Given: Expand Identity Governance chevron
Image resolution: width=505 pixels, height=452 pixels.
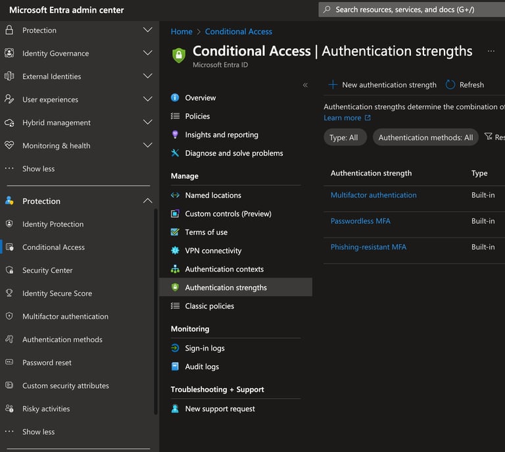Looking at the screenshot, I should [x=147, y=53].
